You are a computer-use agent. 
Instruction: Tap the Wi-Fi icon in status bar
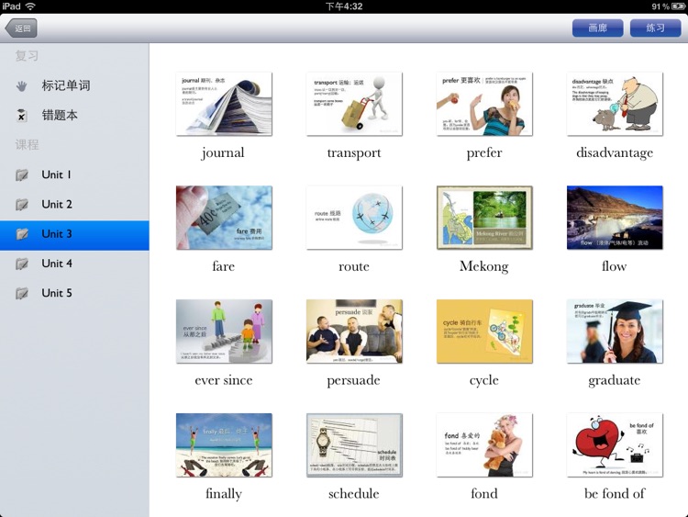pos(30,6)
